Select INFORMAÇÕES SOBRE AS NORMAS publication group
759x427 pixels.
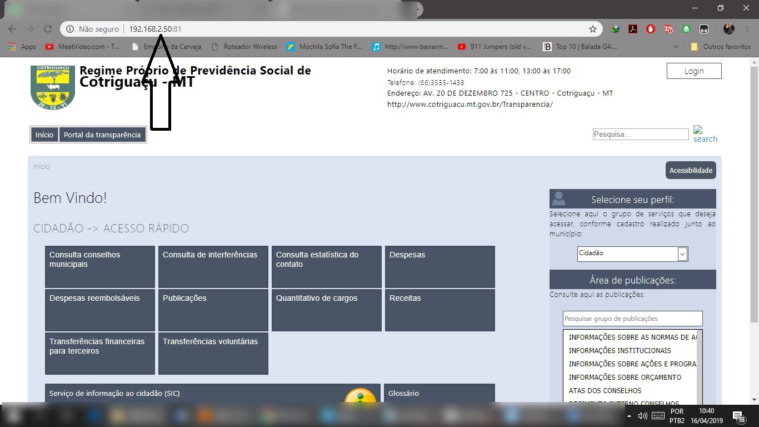[632, 337]
